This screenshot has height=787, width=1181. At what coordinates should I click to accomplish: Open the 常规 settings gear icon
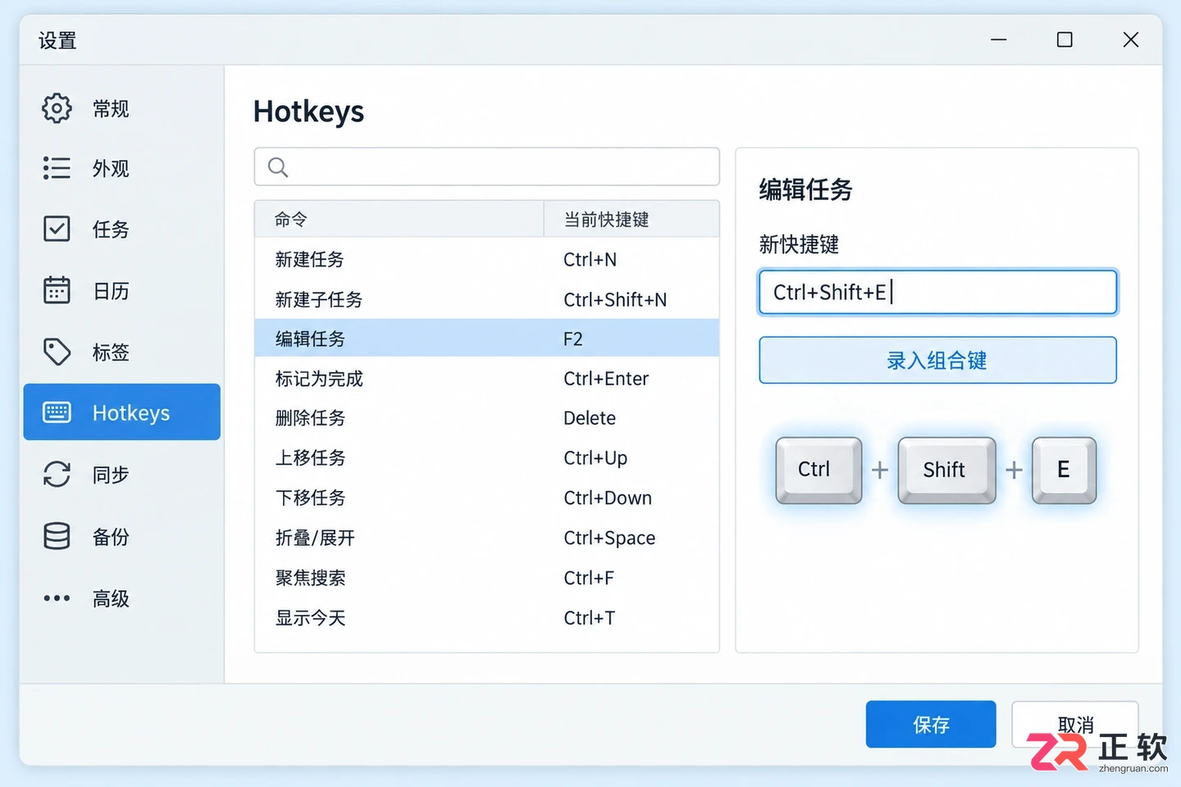[x=57, y=108]
